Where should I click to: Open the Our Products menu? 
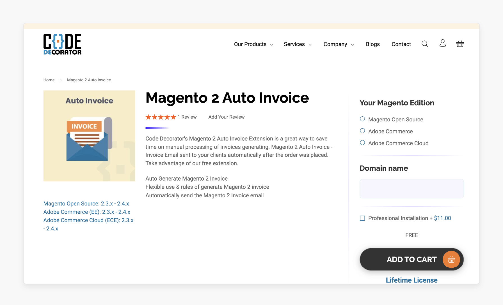[x=250, y=44]
